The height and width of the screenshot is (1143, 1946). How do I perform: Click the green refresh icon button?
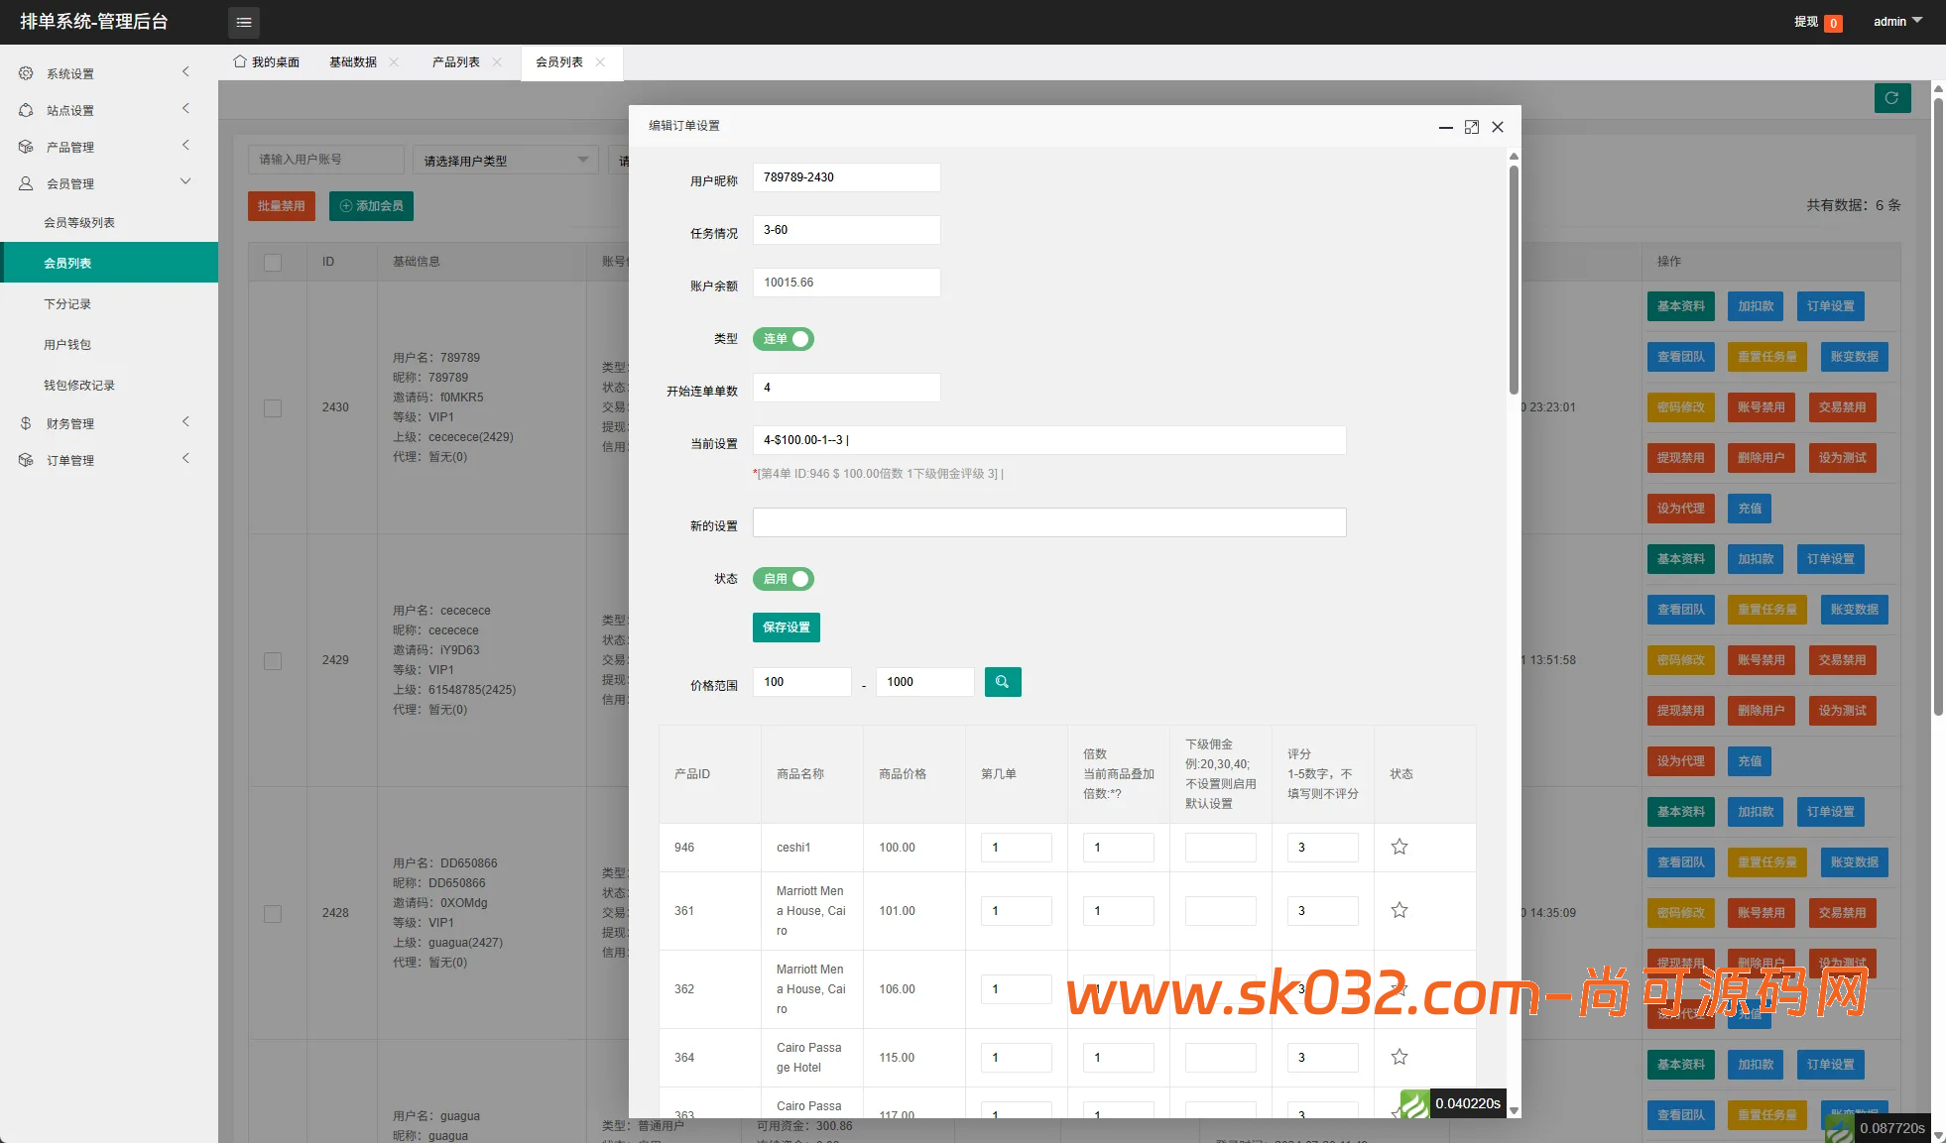(x=1891, y=98)
